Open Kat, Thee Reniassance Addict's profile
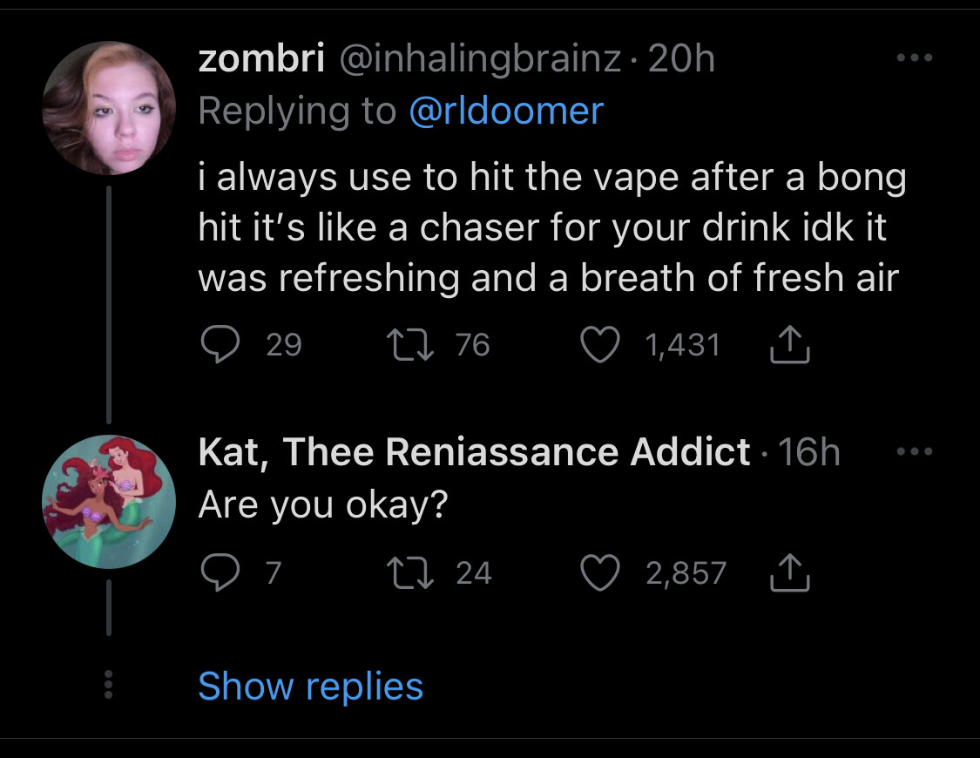This screenshot has width=980, height=758. 474,452
